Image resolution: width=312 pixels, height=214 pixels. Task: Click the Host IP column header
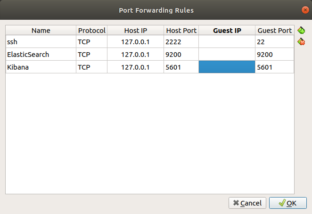click(135, 31)
